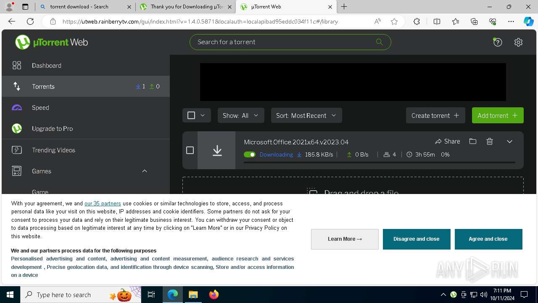538x303 pixels.
Task: Click Windows taskbar search box
Action: [81, 295]
